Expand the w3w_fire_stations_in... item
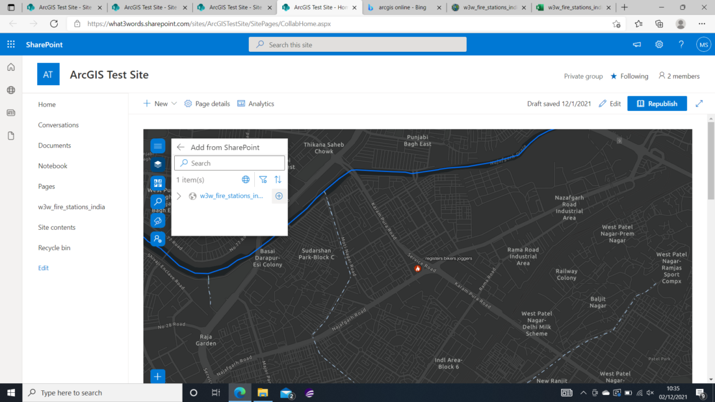Screen dimensions: 715x402 (179, 196)
